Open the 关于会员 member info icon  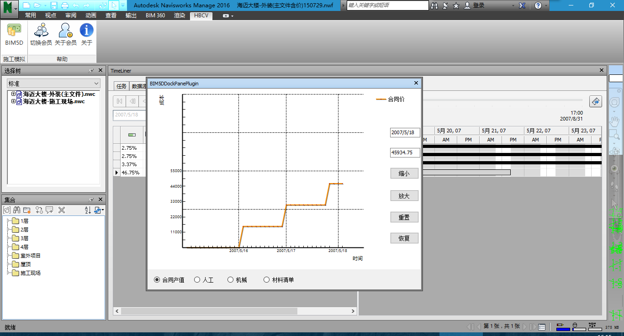pyautogui.click(x=65, y=35)
